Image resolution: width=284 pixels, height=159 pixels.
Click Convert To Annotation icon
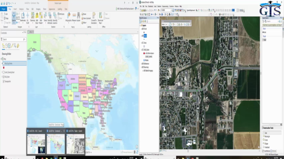tap(94, 15)
